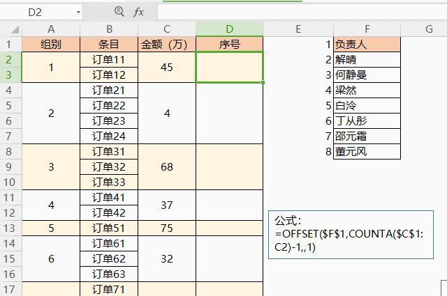The width and height of the screenshot is (447, 296).
Task: Select row 1 header
Action: (x=11, y=45)
